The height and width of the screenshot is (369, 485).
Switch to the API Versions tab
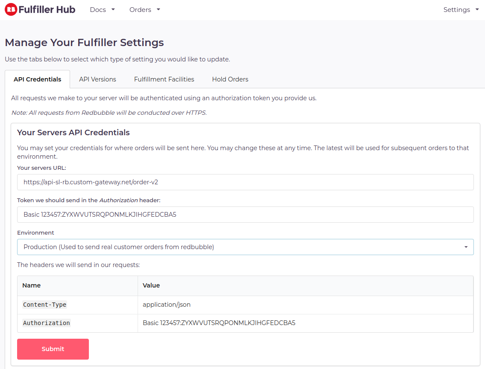coord(97,79)
